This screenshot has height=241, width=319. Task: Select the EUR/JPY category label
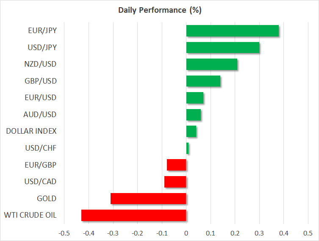click(x=43, y=31)
